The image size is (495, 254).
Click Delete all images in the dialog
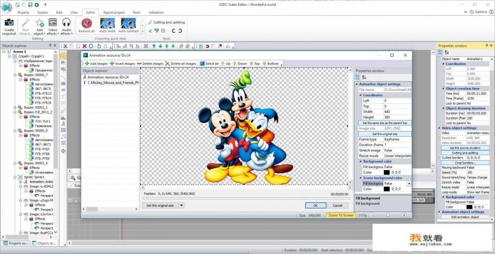coord(181,64)
